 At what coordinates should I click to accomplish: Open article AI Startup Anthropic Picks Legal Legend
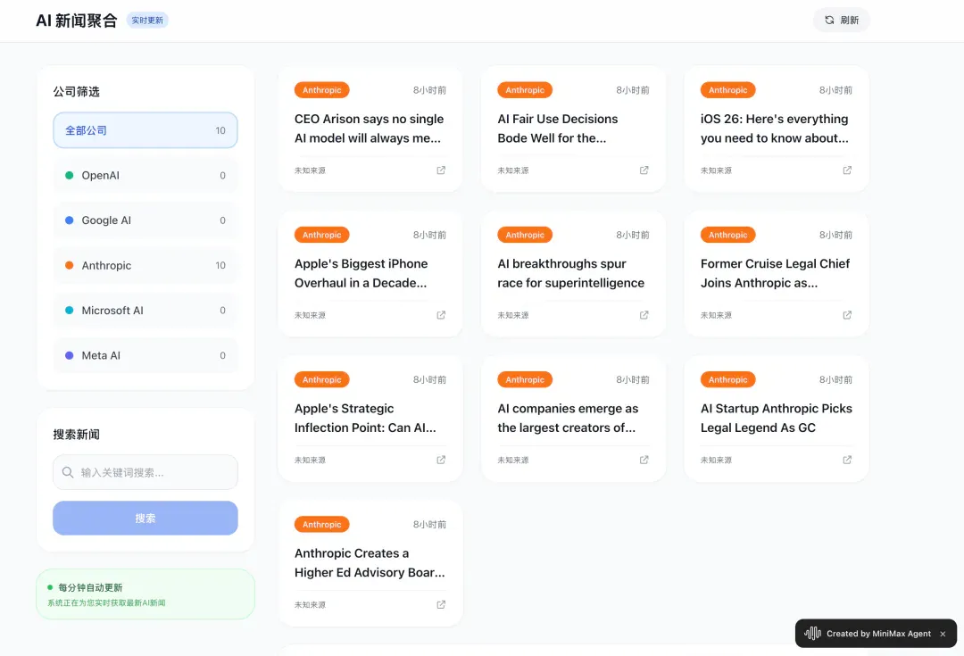[777, 418]
